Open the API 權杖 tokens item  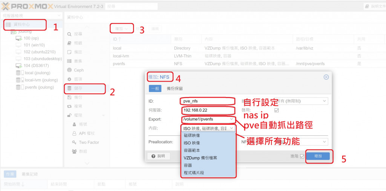(x=86, y=133)
